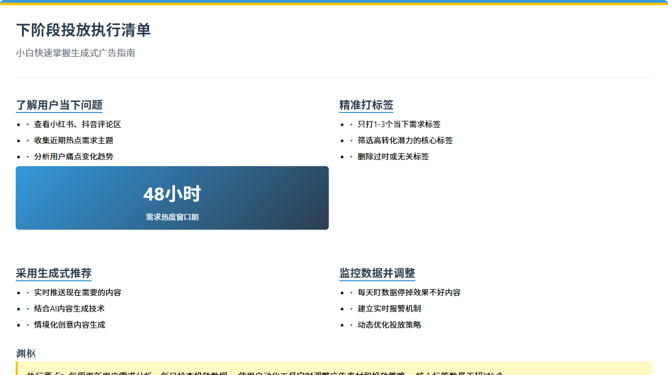
Task: Select the heading 采用生成式推荐
Action: [x=54, y=273]
